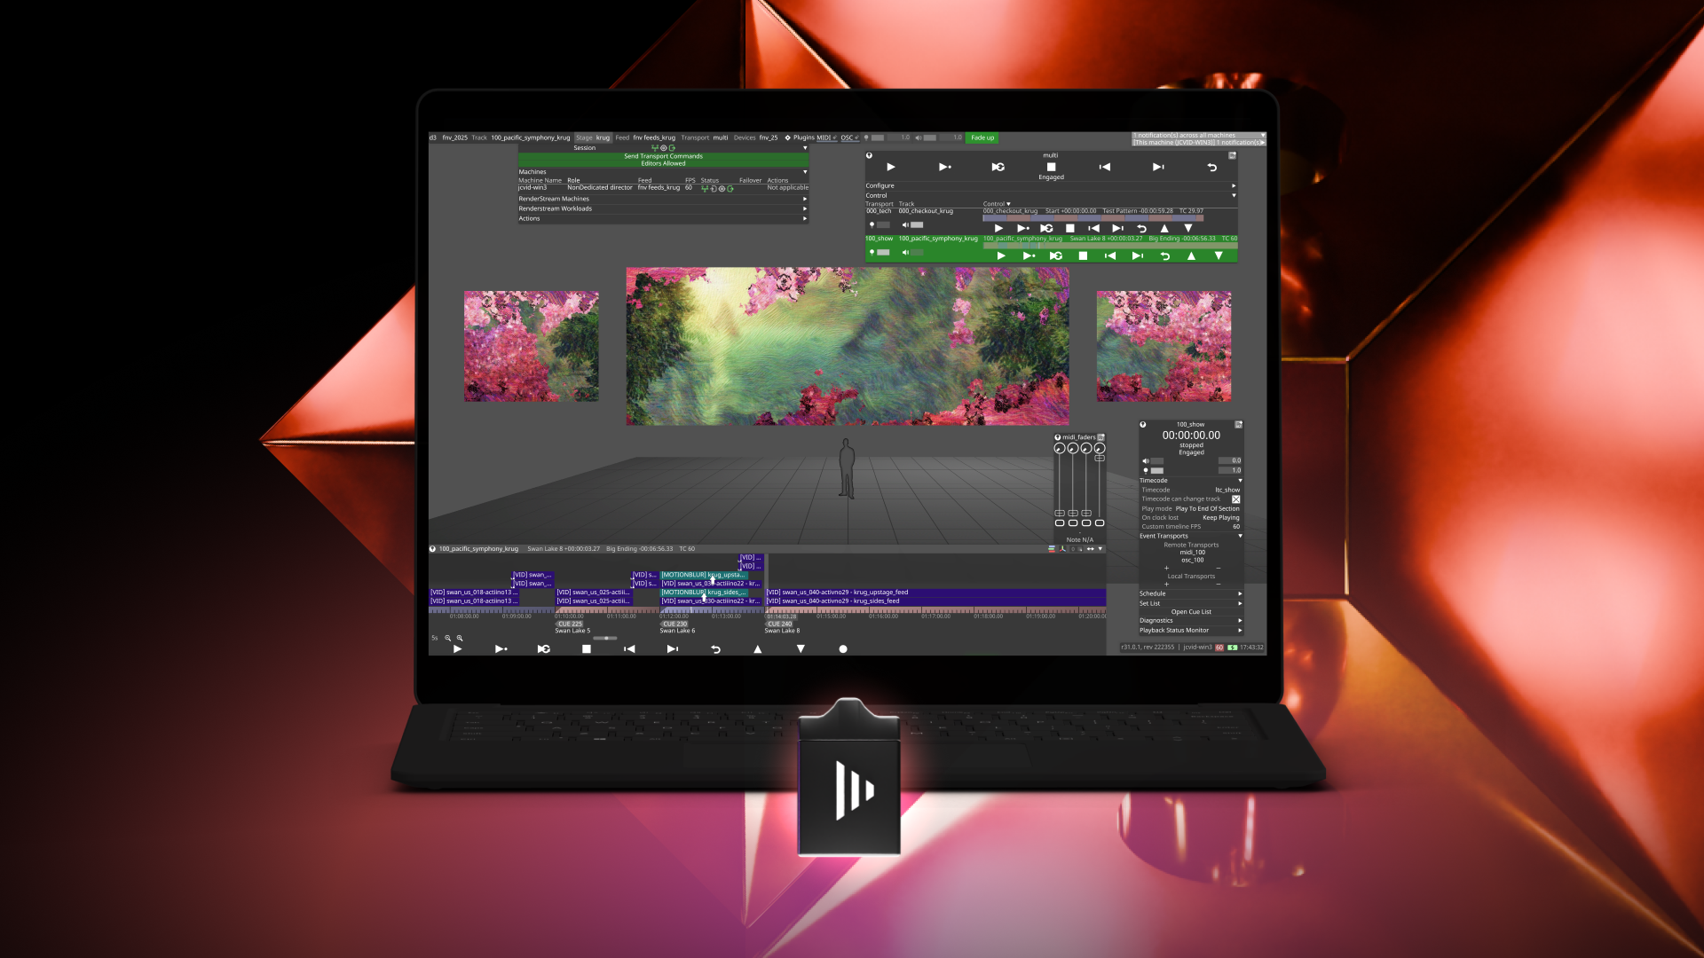
Task: Toggle the brightness control on the 000_tech transport row
Action: point(872,224)
